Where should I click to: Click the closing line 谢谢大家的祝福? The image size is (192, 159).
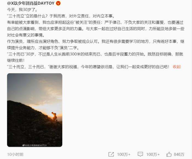(88, 67)
